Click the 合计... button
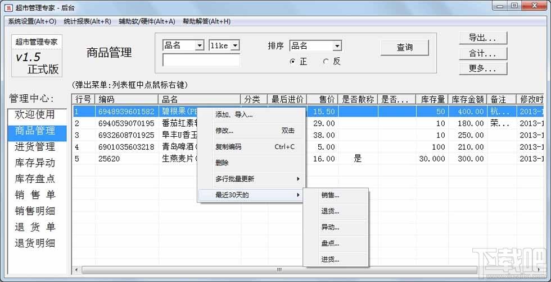Screen dimensions: 551x282 pos(483,54)
